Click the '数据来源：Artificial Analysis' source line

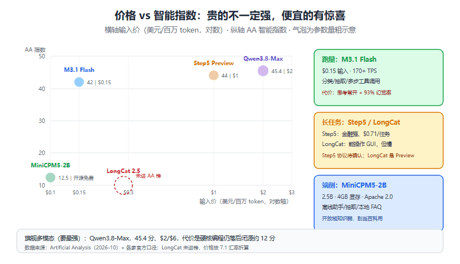137,248
